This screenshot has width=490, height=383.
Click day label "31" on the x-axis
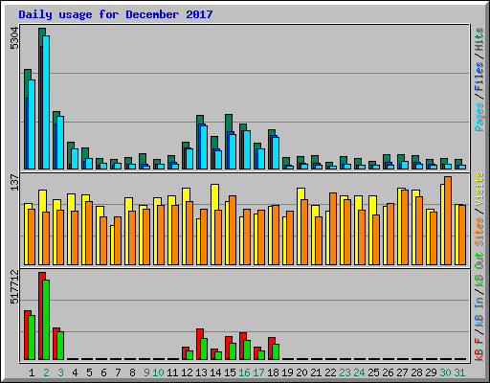pos(459,372)
